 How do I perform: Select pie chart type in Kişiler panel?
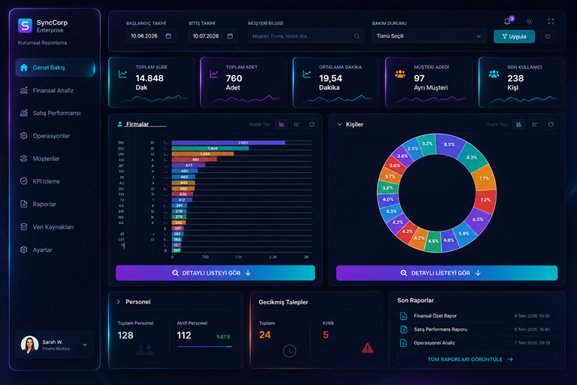[x=551, y=125]
